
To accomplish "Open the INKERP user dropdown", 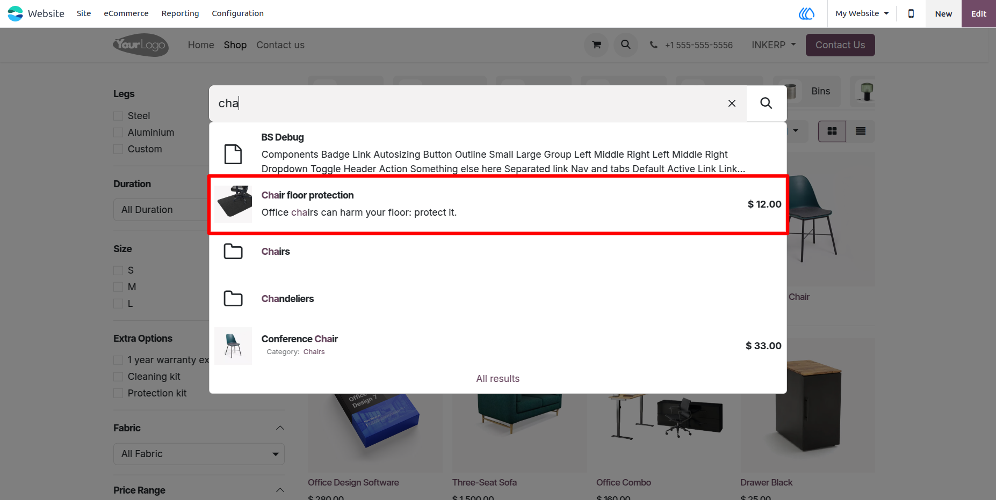I will 774,45.
